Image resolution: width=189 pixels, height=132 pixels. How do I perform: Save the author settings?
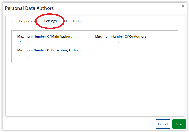click(179, 124)
